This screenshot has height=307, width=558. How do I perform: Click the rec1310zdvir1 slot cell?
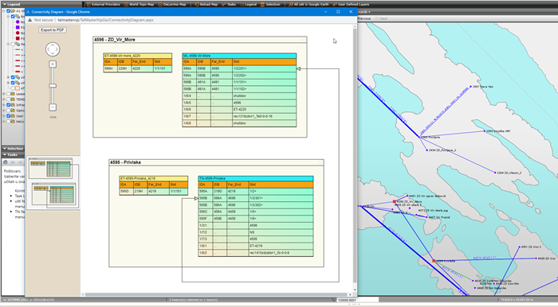(x=264, y=116)
